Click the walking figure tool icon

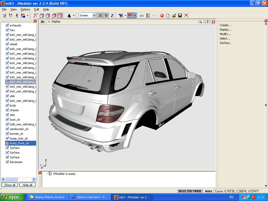point(17,15)
